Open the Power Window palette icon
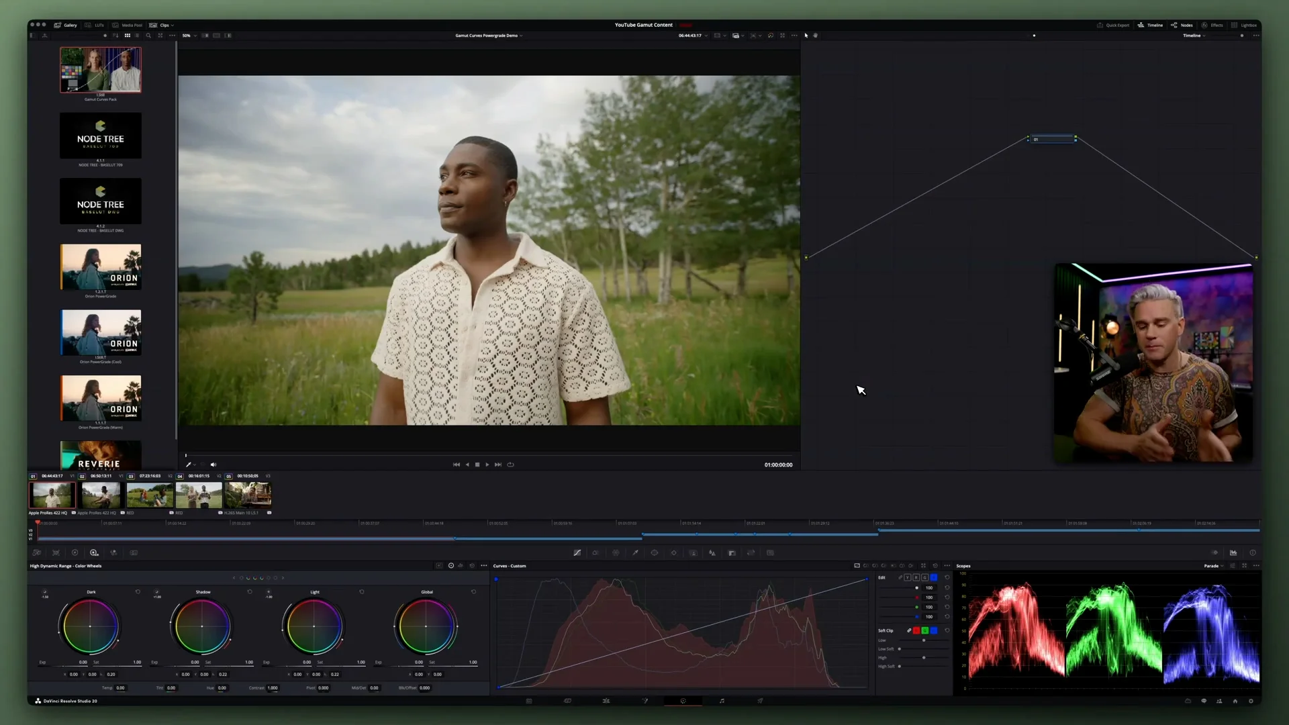The width and height of the screenshot is (1289, 725). 655,552
